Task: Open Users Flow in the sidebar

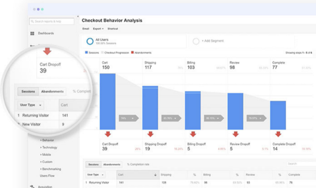Action: coord(47,176)
